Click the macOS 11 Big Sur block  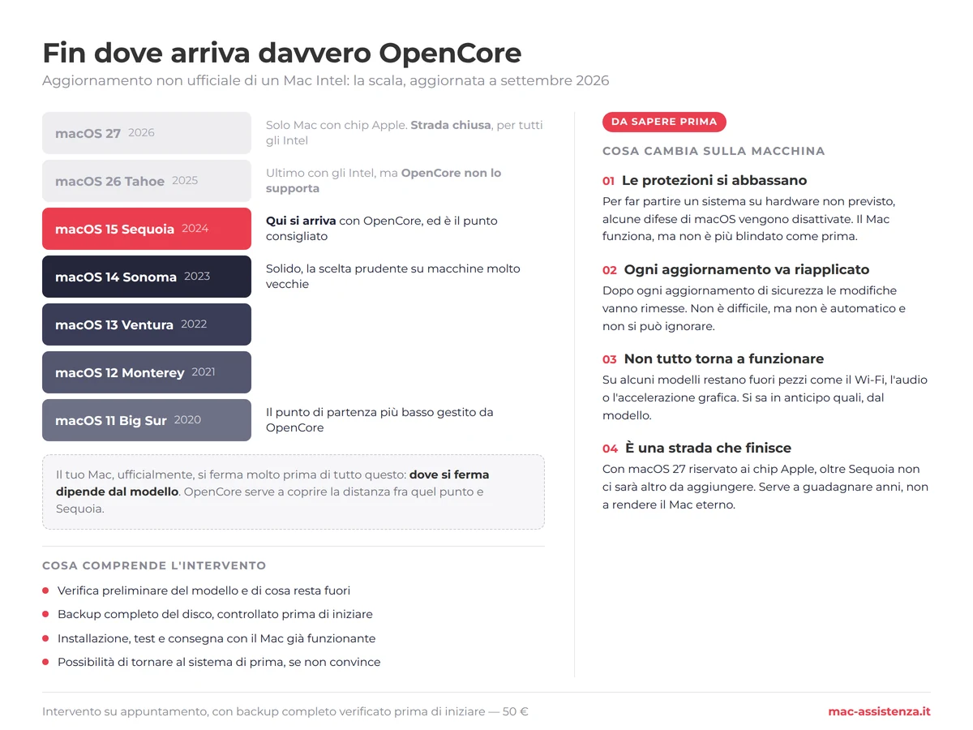tap(147, 420)
